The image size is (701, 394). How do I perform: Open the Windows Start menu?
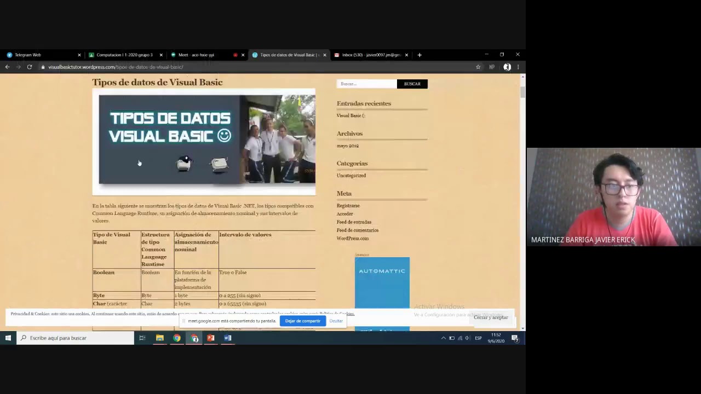point(8,338)
